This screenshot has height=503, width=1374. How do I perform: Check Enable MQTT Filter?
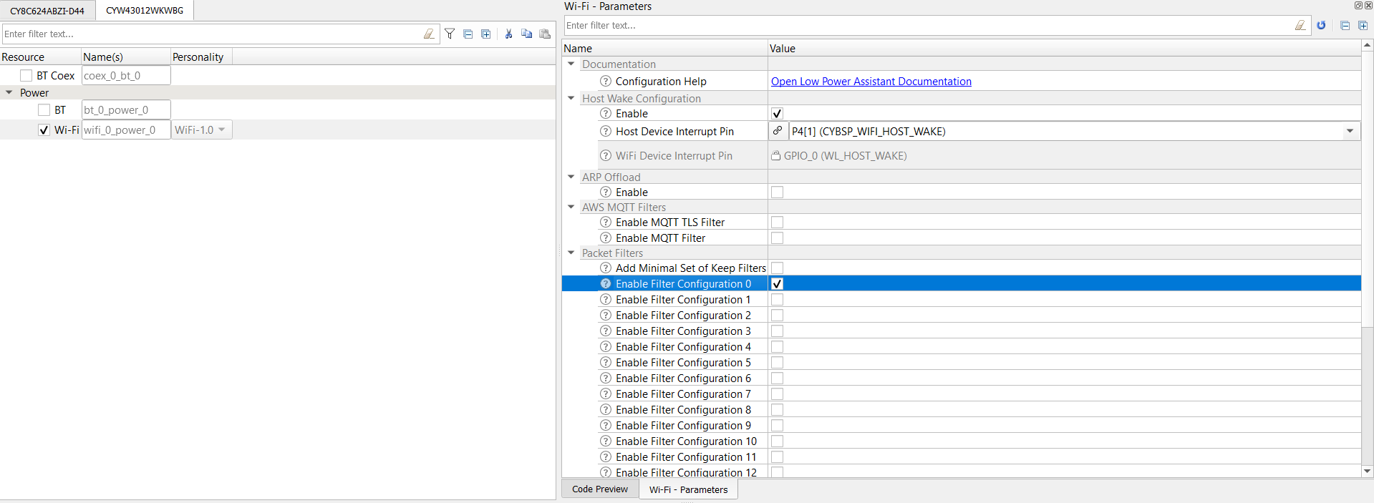pos(777,238)
